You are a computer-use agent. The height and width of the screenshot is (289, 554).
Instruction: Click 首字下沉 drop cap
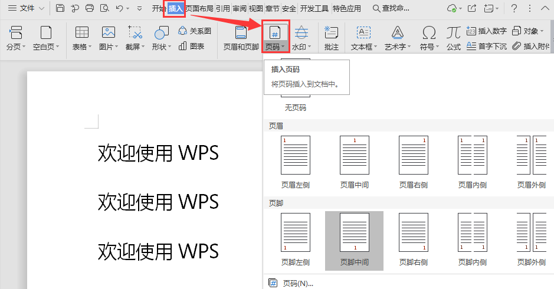click(487, 46)
